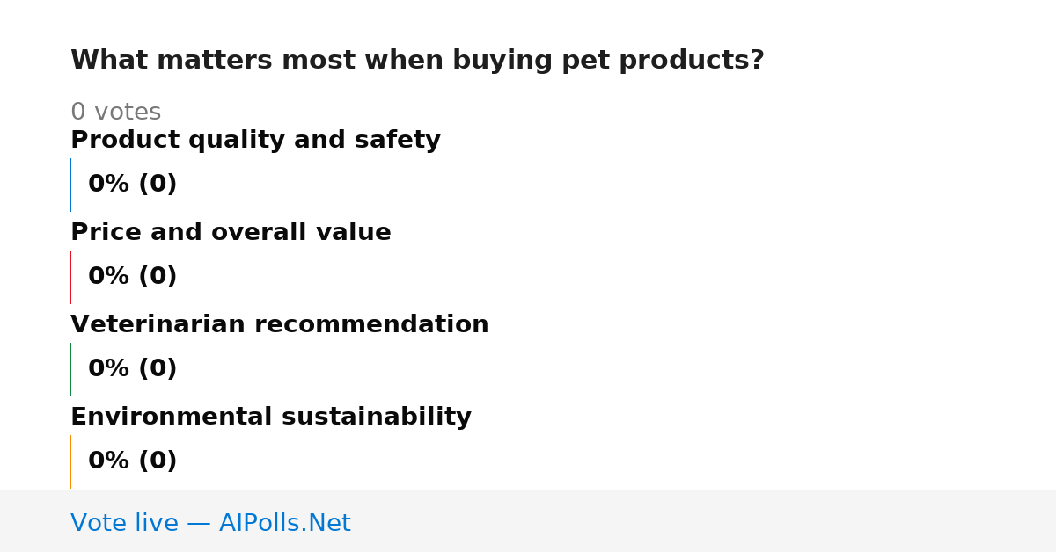Choose Price and overall value option

coord(231,233)
